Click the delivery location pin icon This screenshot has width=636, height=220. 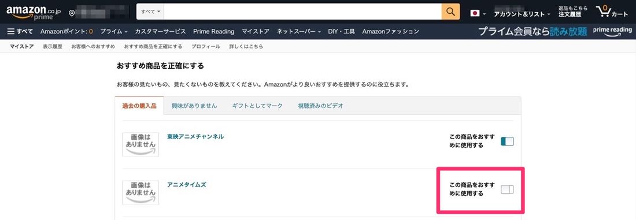pos(72,13)
